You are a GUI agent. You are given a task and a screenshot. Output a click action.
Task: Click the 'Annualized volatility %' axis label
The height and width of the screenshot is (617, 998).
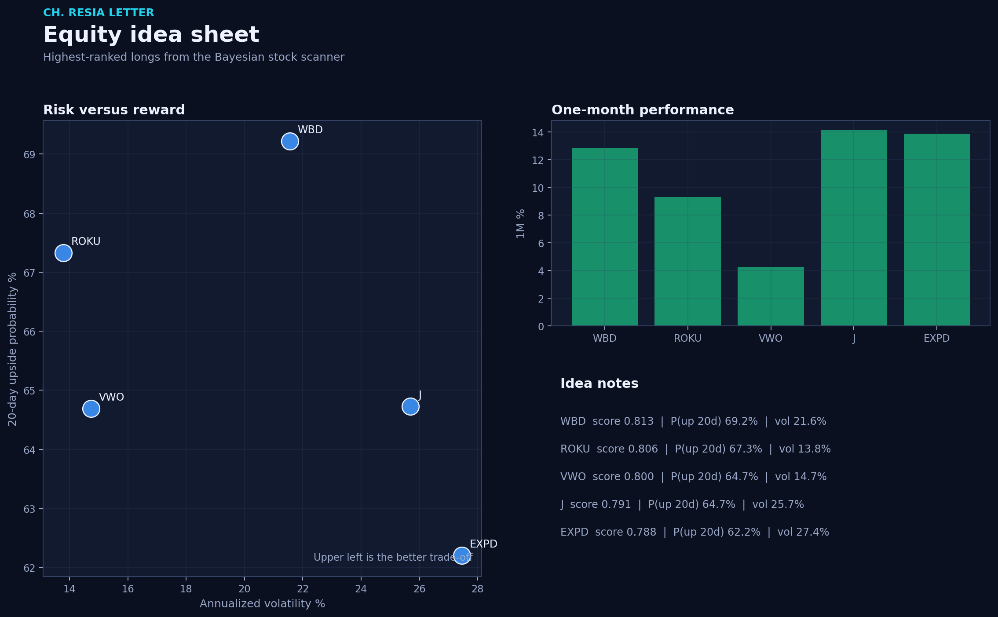coord(262,604)
